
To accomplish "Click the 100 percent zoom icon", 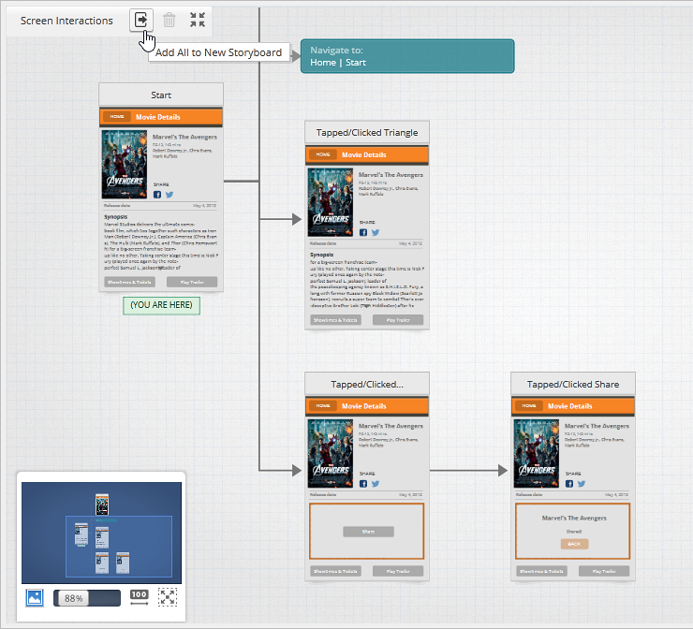I will [140, 597].
